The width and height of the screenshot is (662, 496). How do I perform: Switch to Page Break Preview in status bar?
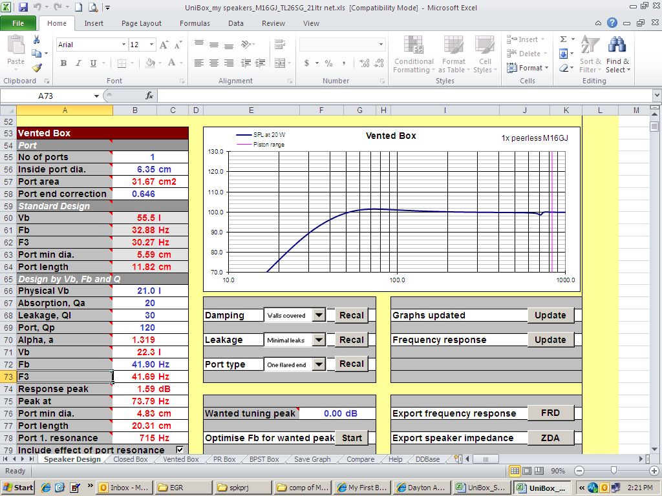click(539, 471)
